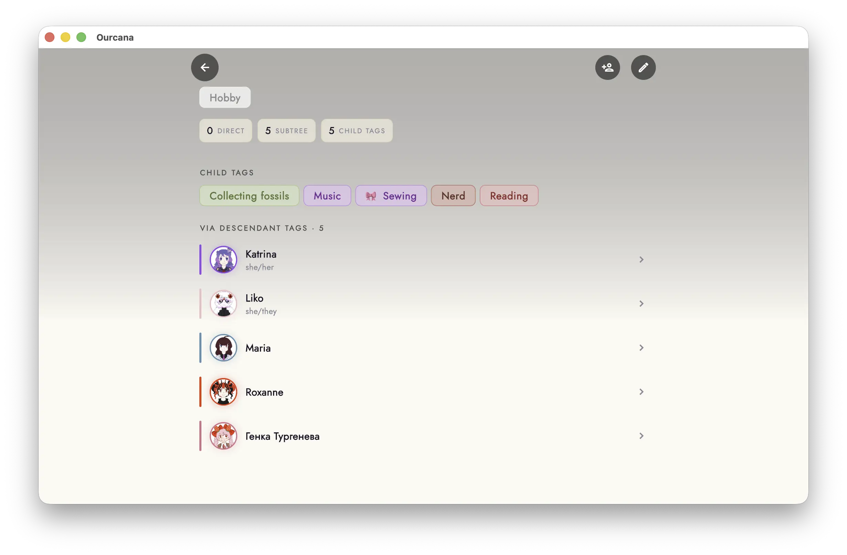Screen dimensions: 847x555
Task: Click the Hobby tag chip
Action: 225,97
